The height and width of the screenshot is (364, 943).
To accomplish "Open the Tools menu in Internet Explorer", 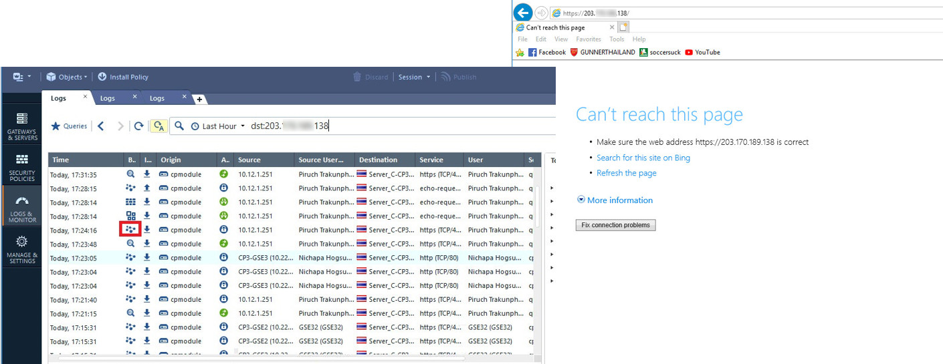I will (617, 39).
